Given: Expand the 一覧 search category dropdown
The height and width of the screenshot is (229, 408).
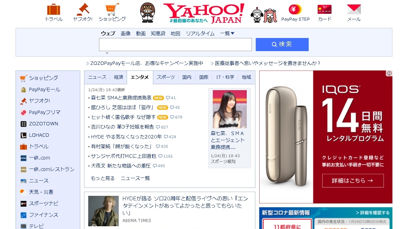Looking at the screenshot, I should point(227,34).
